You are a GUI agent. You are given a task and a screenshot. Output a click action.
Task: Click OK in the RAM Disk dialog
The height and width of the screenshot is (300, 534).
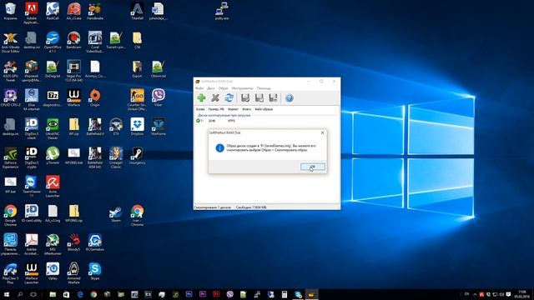coord(313,167)
